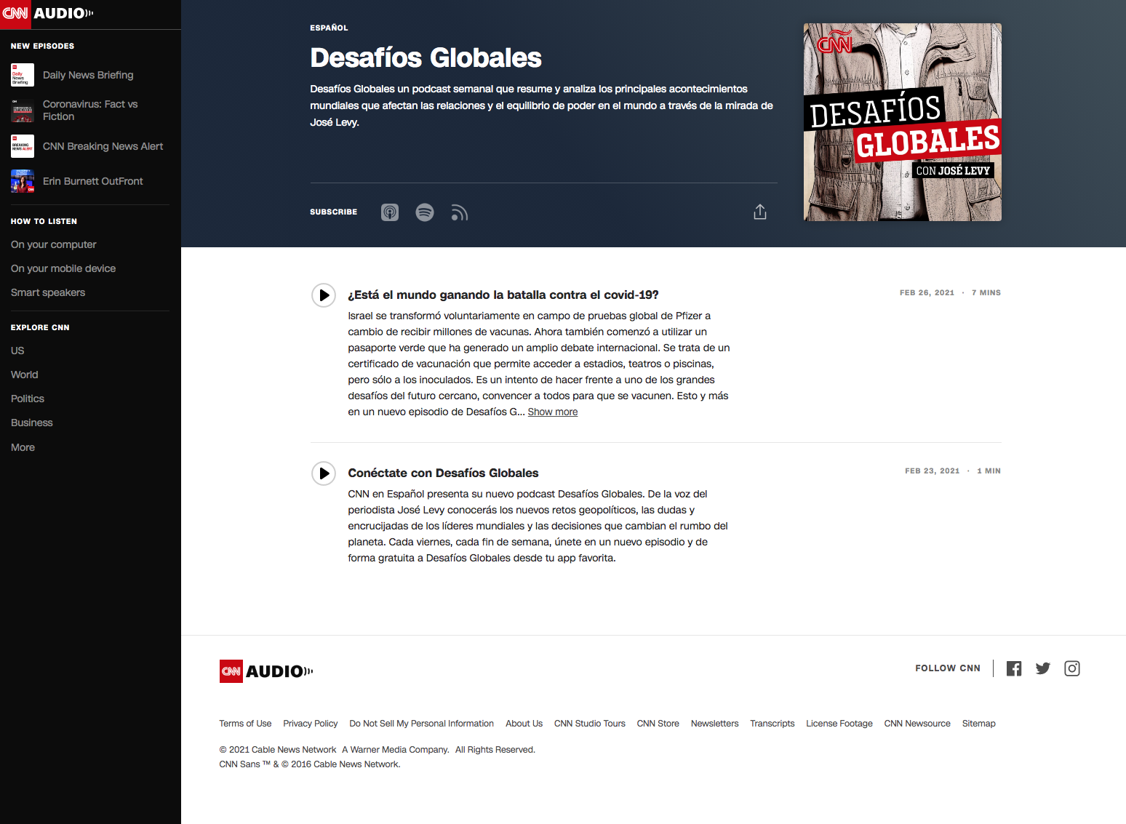Open About Us link
The image size is (1126, 824).
(524, 724)
